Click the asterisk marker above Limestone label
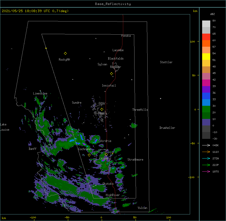 coord(40,91)
